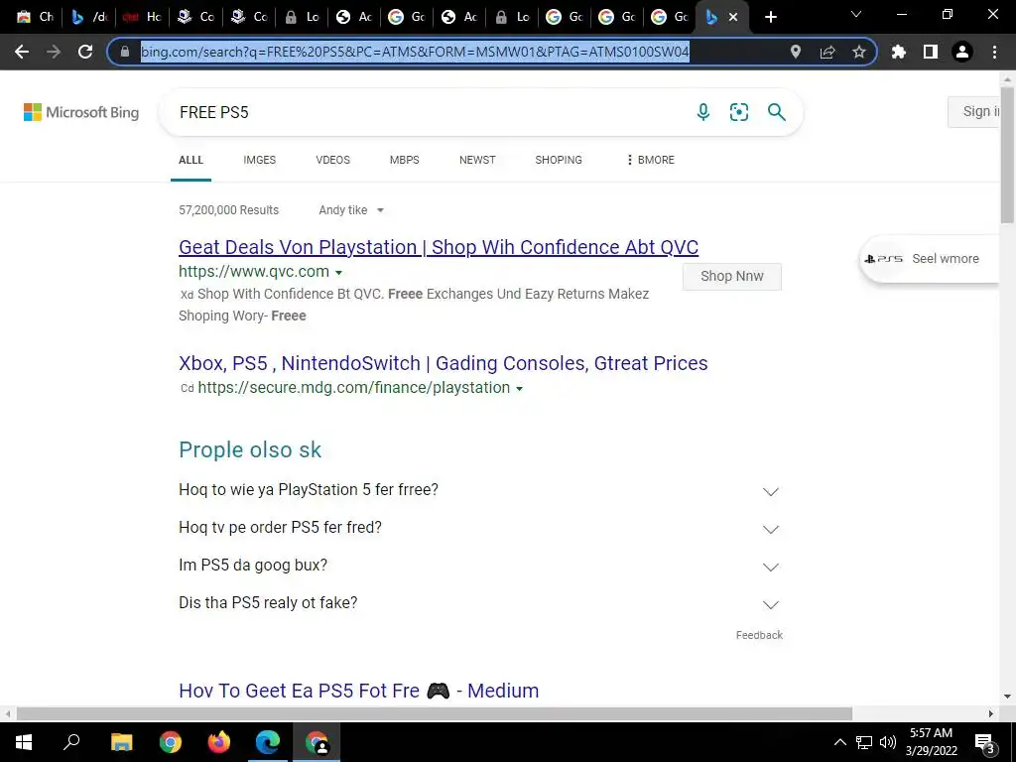Click the horizontal scrollbar thumb
1016x762 pixels.
pyautogui.click(x=435, y=713)
